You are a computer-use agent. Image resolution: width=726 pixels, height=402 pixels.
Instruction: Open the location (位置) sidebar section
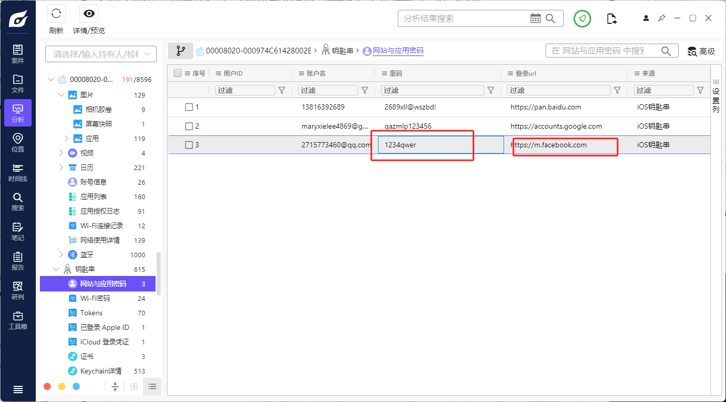click(18, 143)
